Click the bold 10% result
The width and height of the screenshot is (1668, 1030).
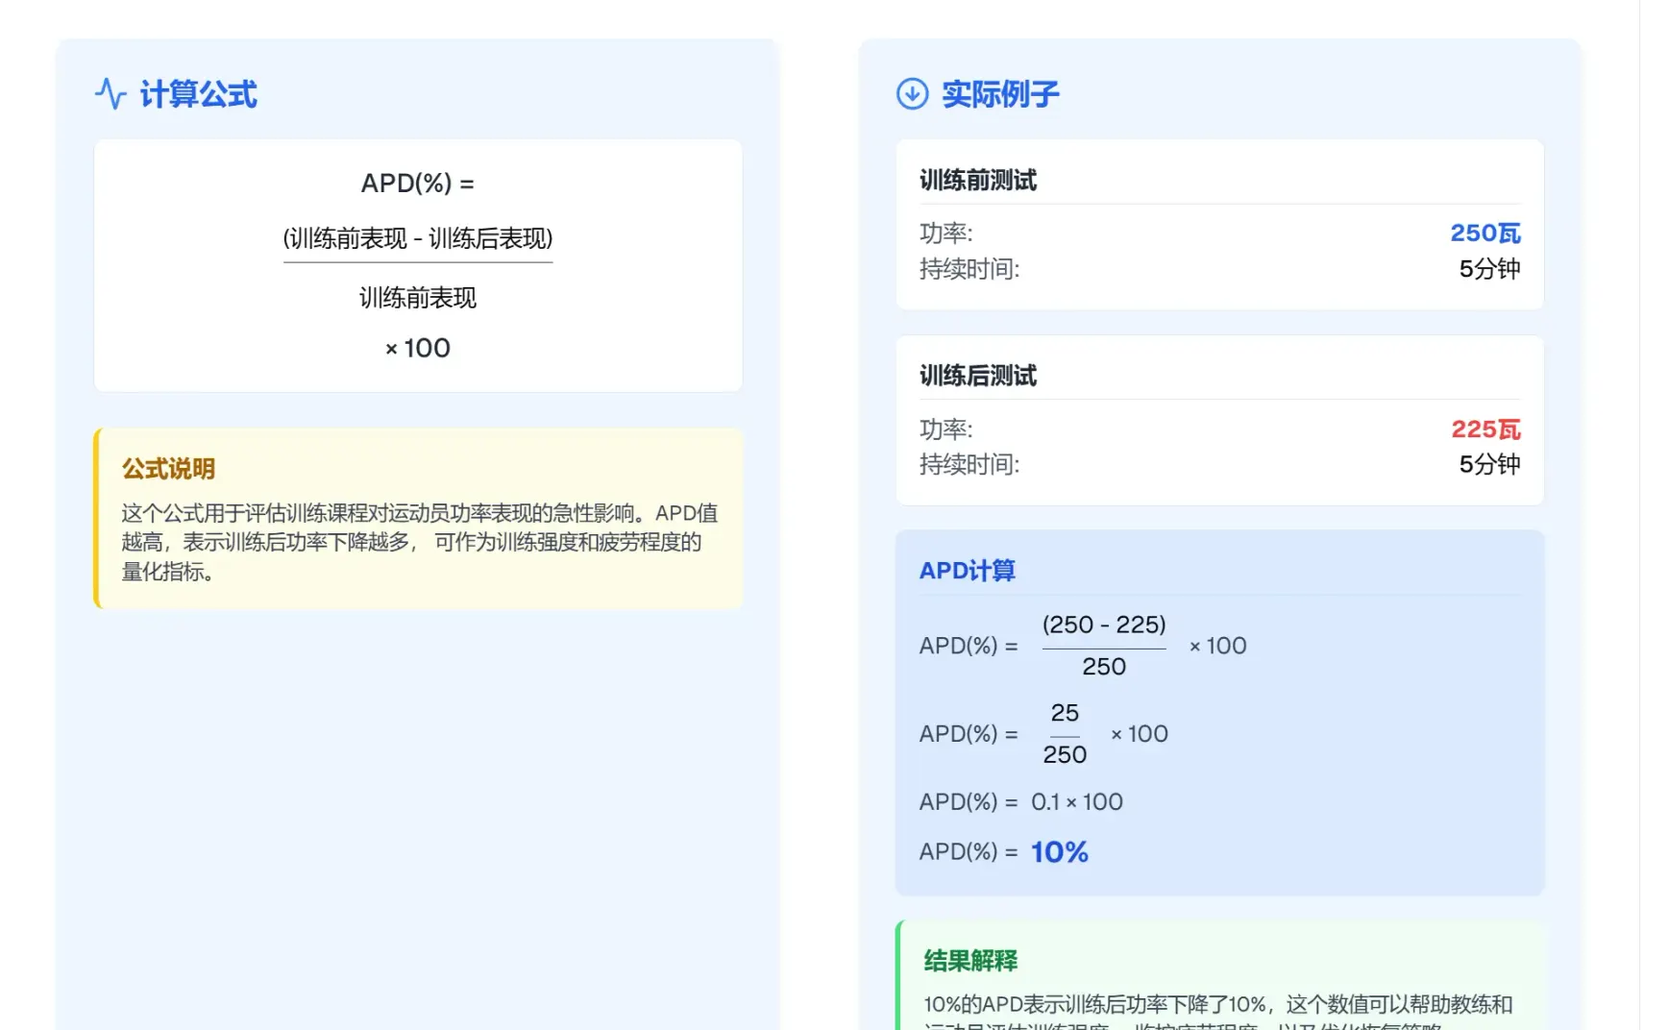[1060, 852]
